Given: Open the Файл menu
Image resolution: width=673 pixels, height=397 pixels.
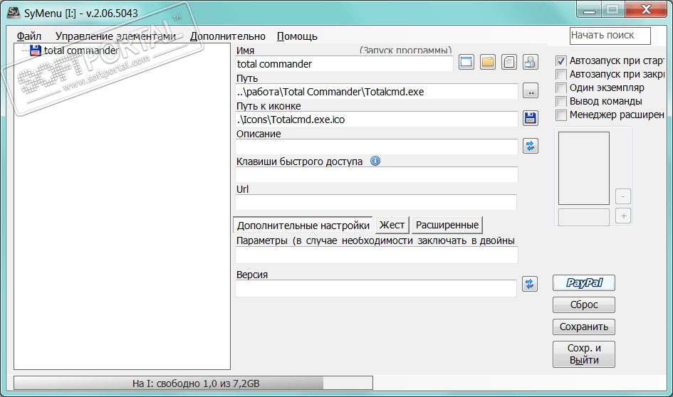Looking at the screenshot, I should 28,36.
